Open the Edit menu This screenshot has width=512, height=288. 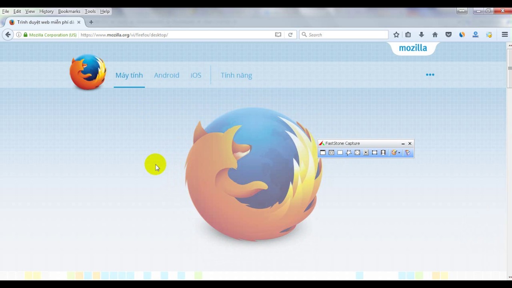click(17, 11)
